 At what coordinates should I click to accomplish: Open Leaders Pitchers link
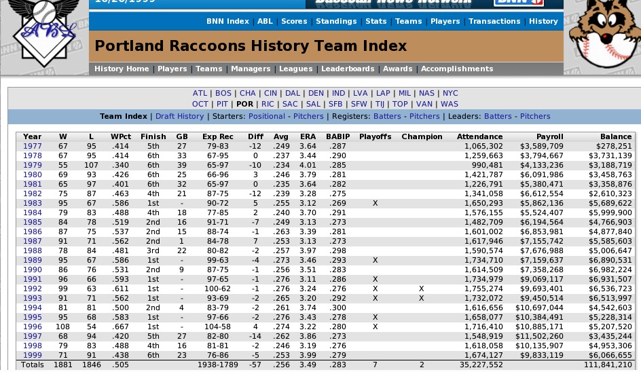pyautogui.click(x=535, y=116)
